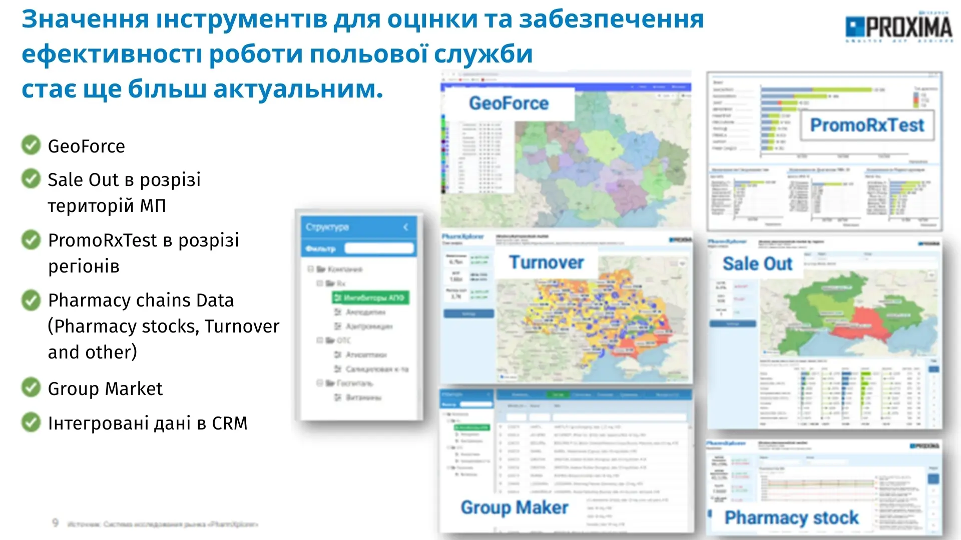Click the Витамины tree item icon
The width and height of the screenshot is (961, 540).
click(x=338, y=397)
